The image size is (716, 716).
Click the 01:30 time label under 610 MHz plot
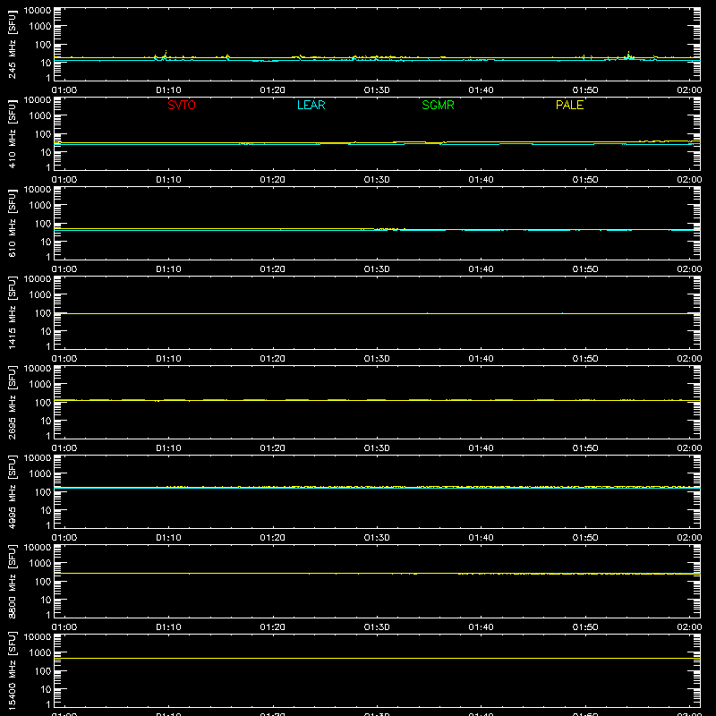click(x=377, y=269)
